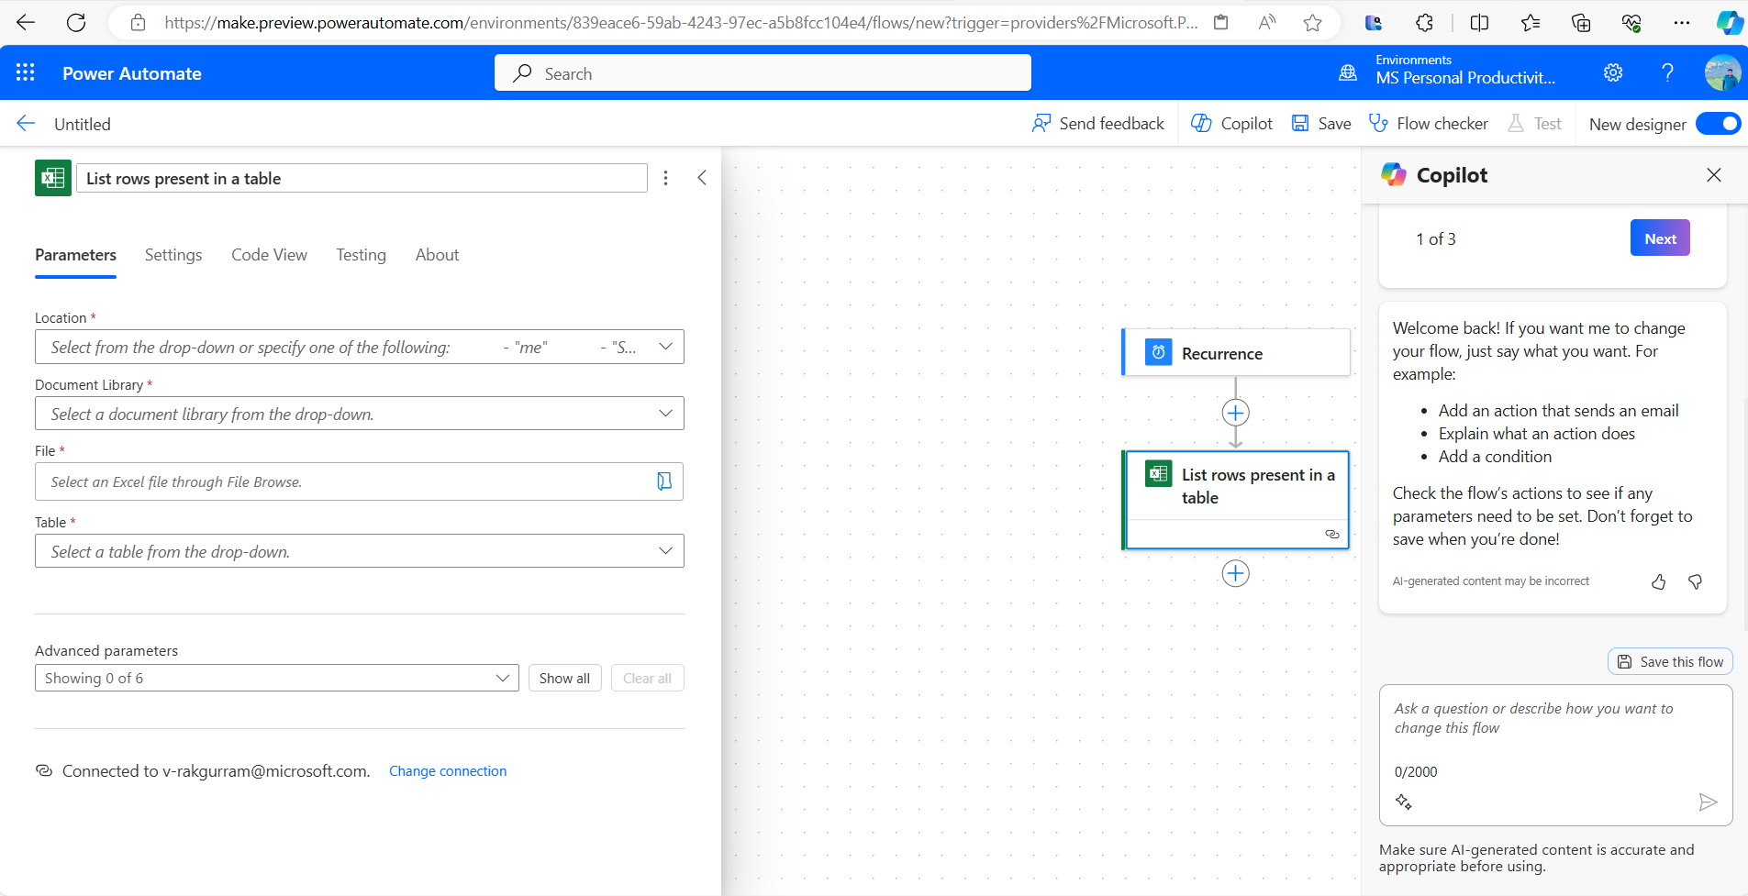This screenshot has width=1748, height=896.
Task: Give thumbs down to Copilot response
Action: (1695, 581)
